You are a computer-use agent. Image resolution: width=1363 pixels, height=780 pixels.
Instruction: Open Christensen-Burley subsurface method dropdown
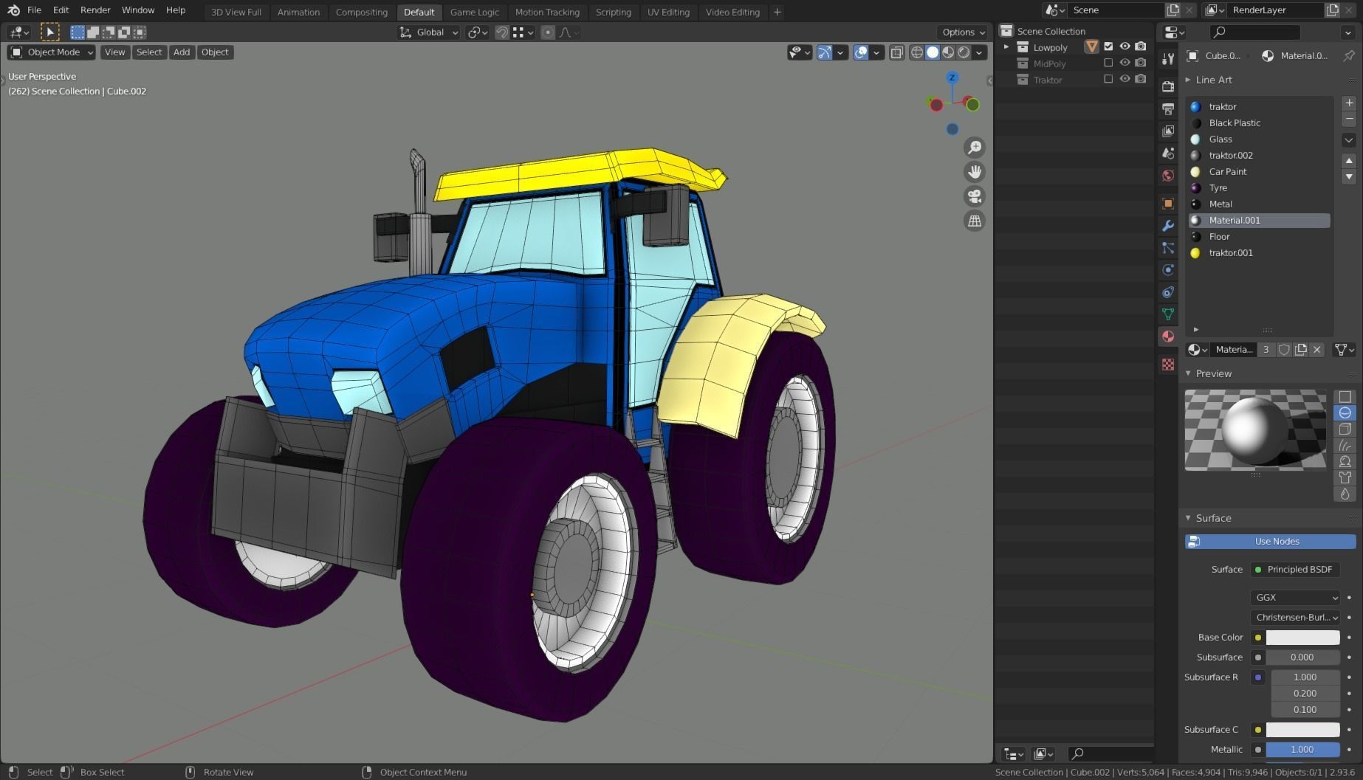1296,618
